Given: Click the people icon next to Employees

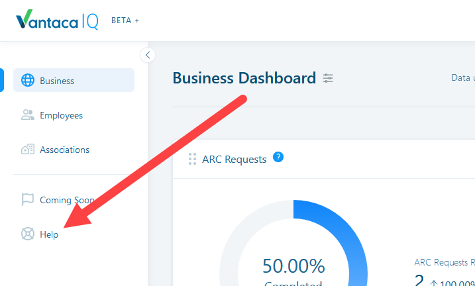Looking at the screenshot, I should [28, 115].
